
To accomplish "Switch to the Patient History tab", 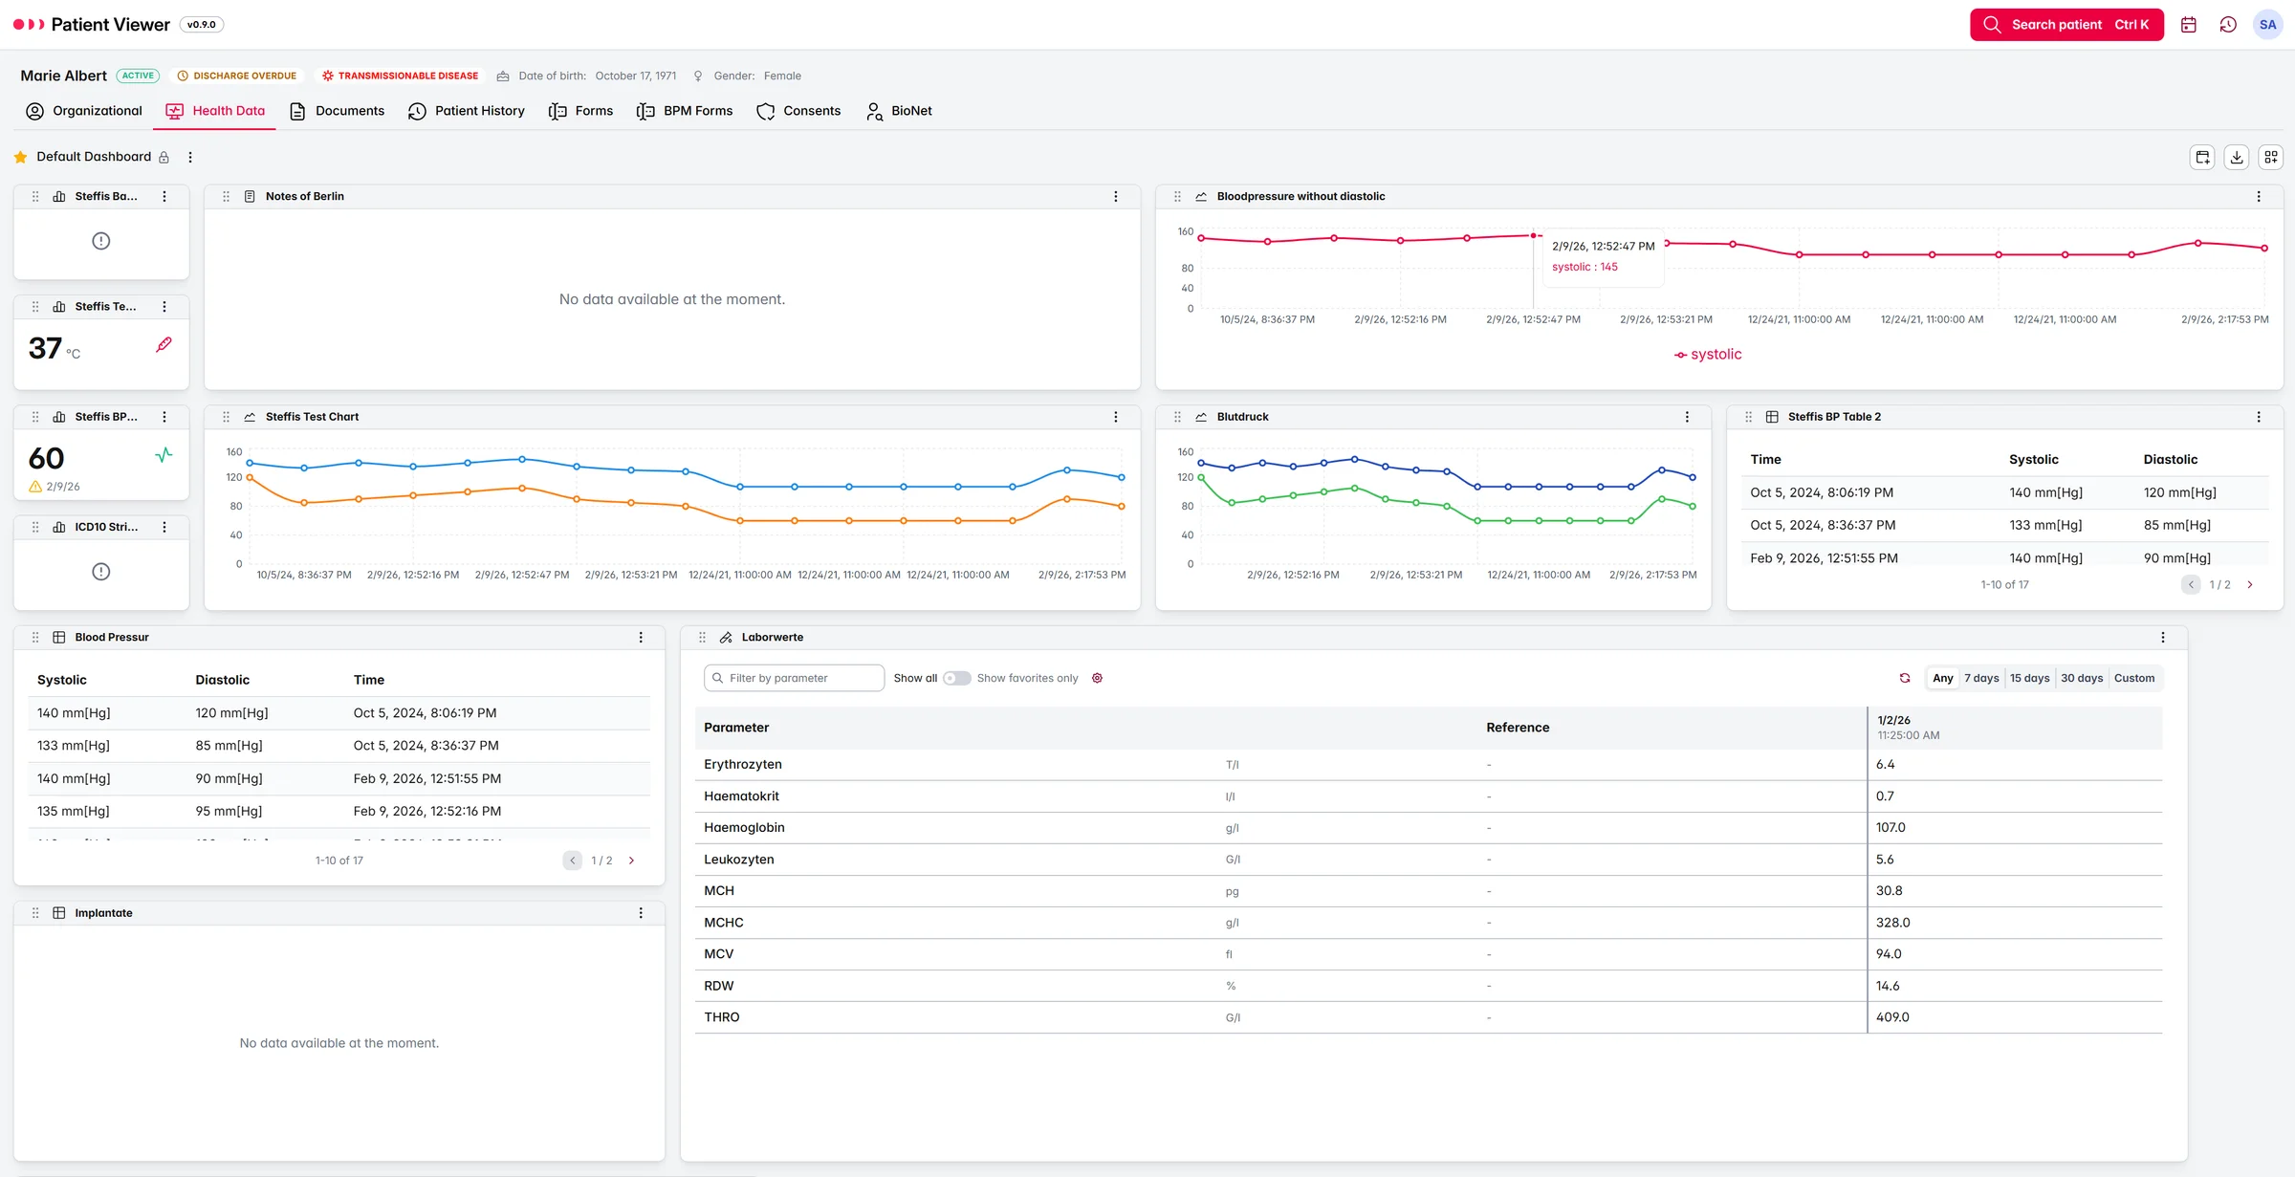I will pos(467,111).
